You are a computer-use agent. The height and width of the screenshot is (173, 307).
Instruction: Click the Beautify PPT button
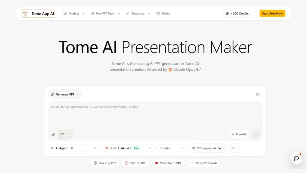coord(105,163)
